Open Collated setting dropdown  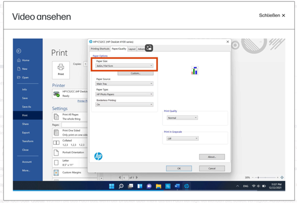(x=69, y=143)
